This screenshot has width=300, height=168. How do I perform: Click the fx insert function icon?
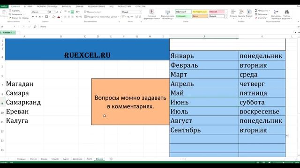coord(35,27)
